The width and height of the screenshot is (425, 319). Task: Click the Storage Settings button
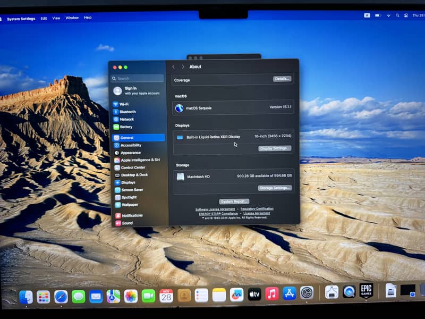point(275,188)
